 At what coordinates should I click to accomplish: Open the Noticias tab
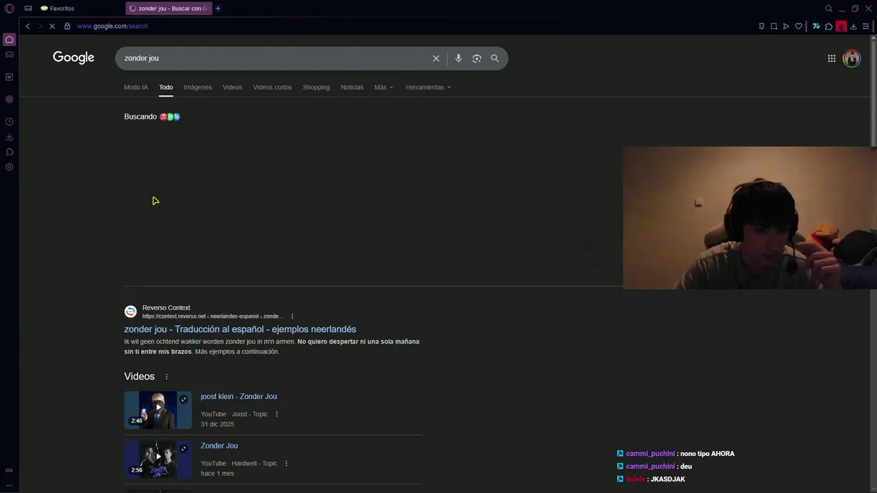(352, 87)
